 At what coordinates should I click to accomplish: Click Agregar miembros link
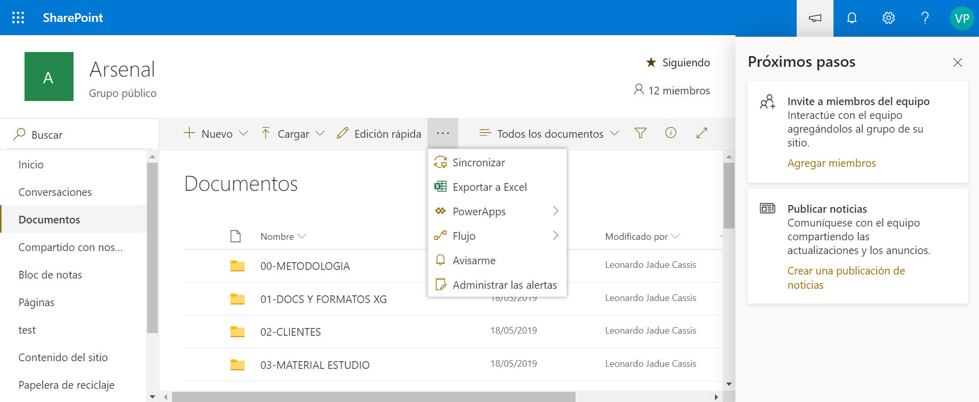coord(831,163)
